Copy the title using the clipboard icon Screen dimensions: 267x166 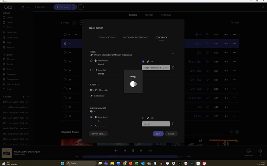point(173,67)
